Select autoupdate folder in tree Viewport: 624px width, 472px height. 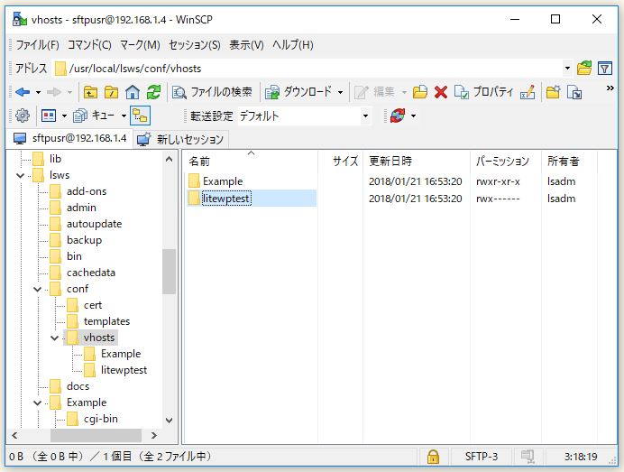point(95,224)
